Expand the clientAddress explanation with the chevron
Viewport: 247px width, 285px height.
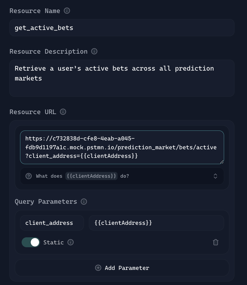pos(215,176)
